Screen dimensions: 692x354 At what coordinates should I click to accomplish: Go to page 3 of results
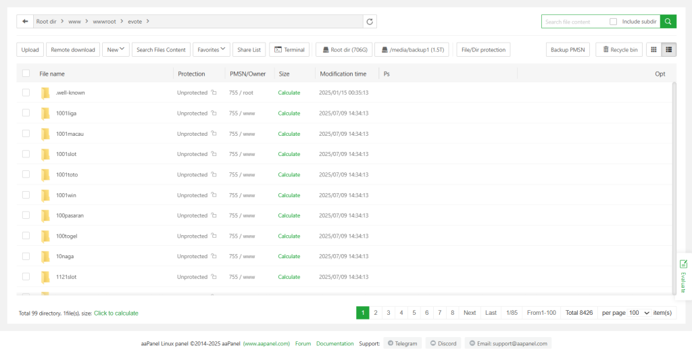(388, 313)
